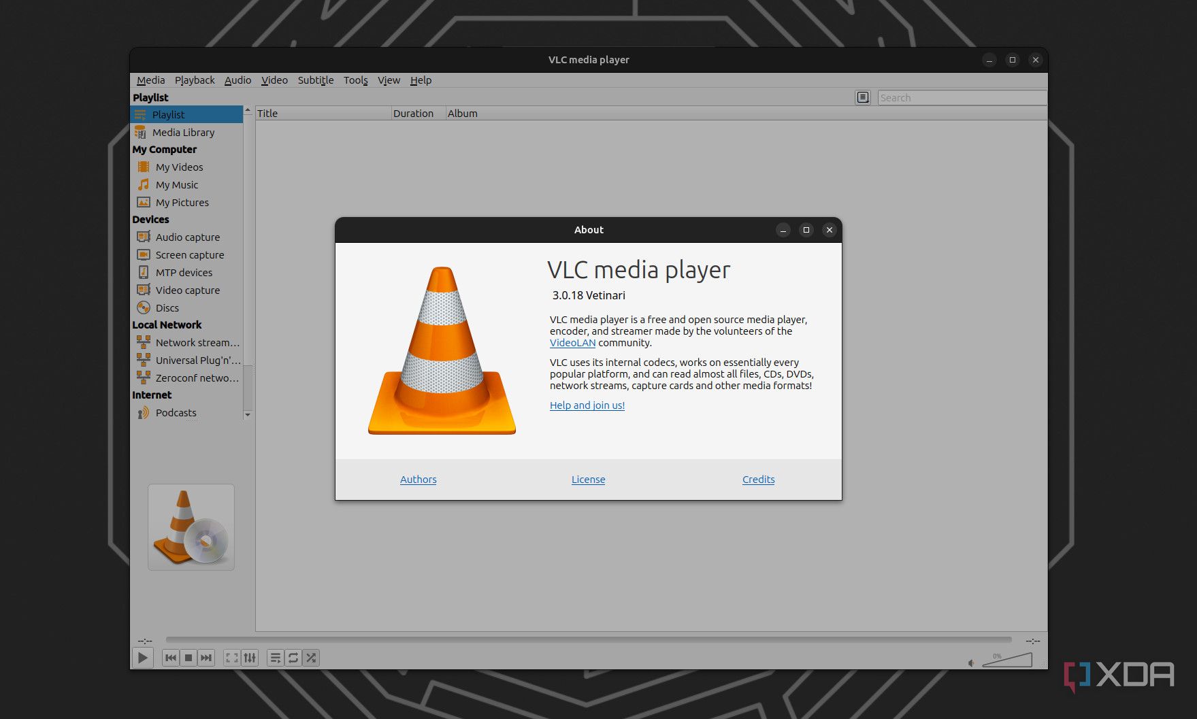Change the playlist view mode
This screenshot has height=719, width=1197.
[x=862, y=97]
